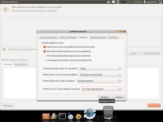
Task: Click the updates shield icon beside 'There are no updates'
Action: click(x=4, y=49)
